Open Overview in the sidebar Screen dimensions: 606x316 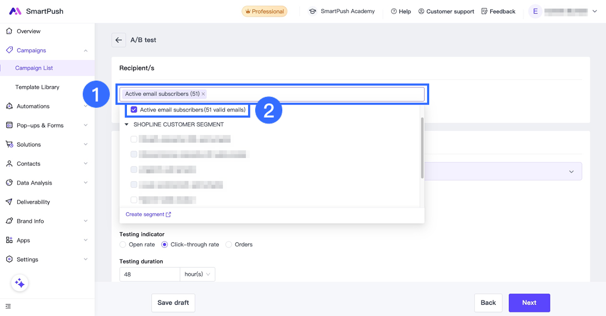[28, 31]
